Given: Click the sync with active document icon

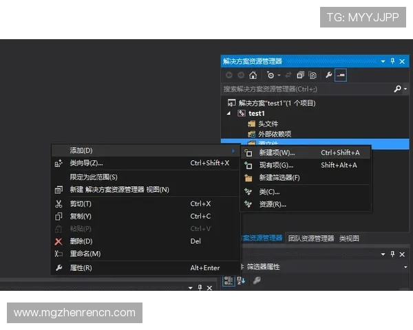Looking at the screenshot, I should coord(288,75).
